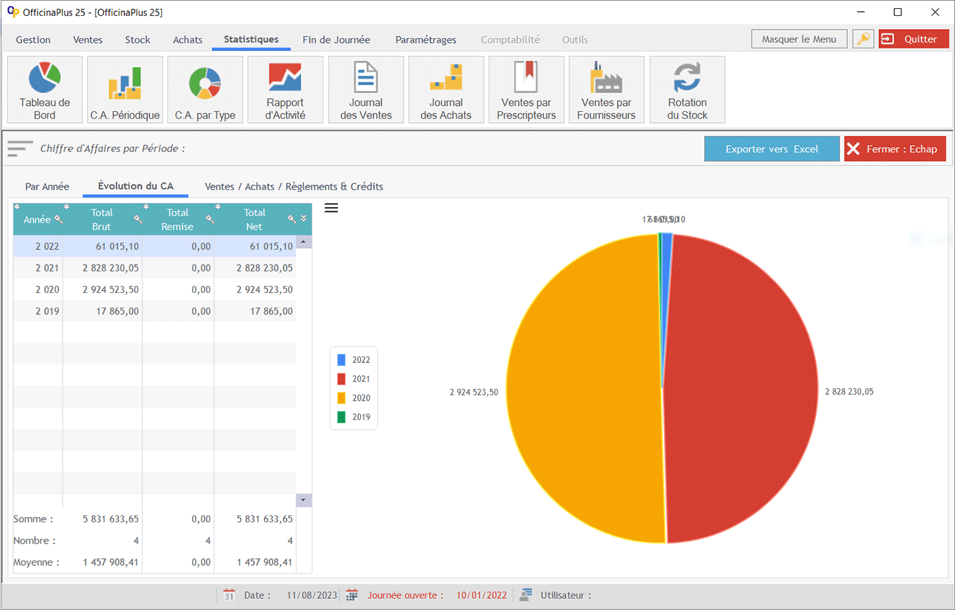This screenshot has height=610, width=955.
Task: Open the C.A. par Type chart
Action: tap(205, 90)
